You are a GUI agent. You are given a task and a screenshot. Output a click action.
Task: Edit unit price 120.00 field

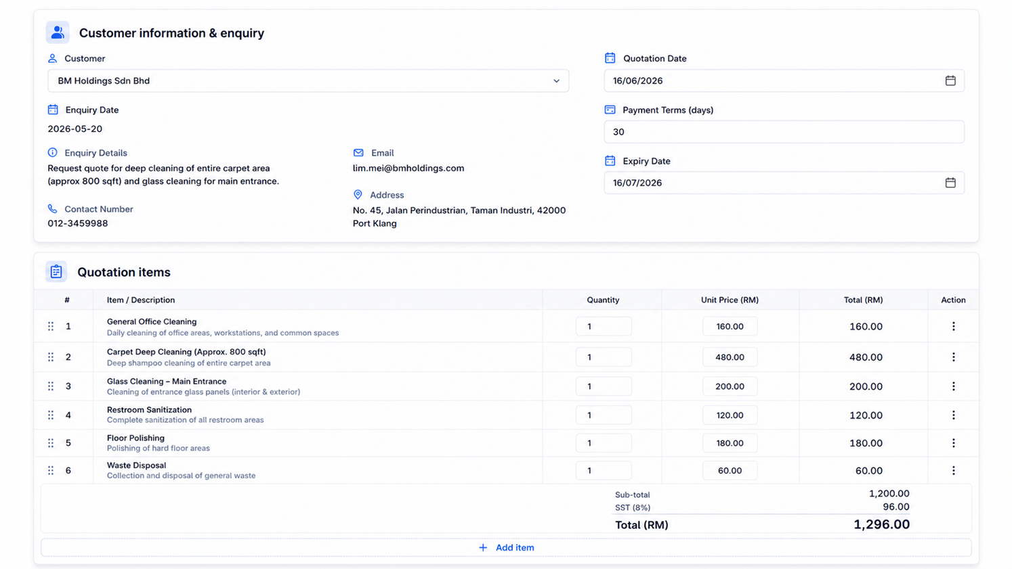[730, 415]
